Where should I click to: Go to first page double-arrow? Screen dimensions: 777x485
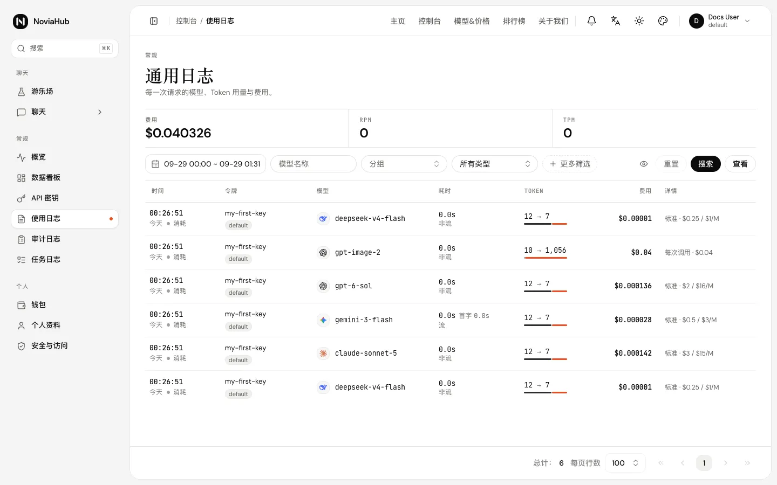tap(661, 463)
